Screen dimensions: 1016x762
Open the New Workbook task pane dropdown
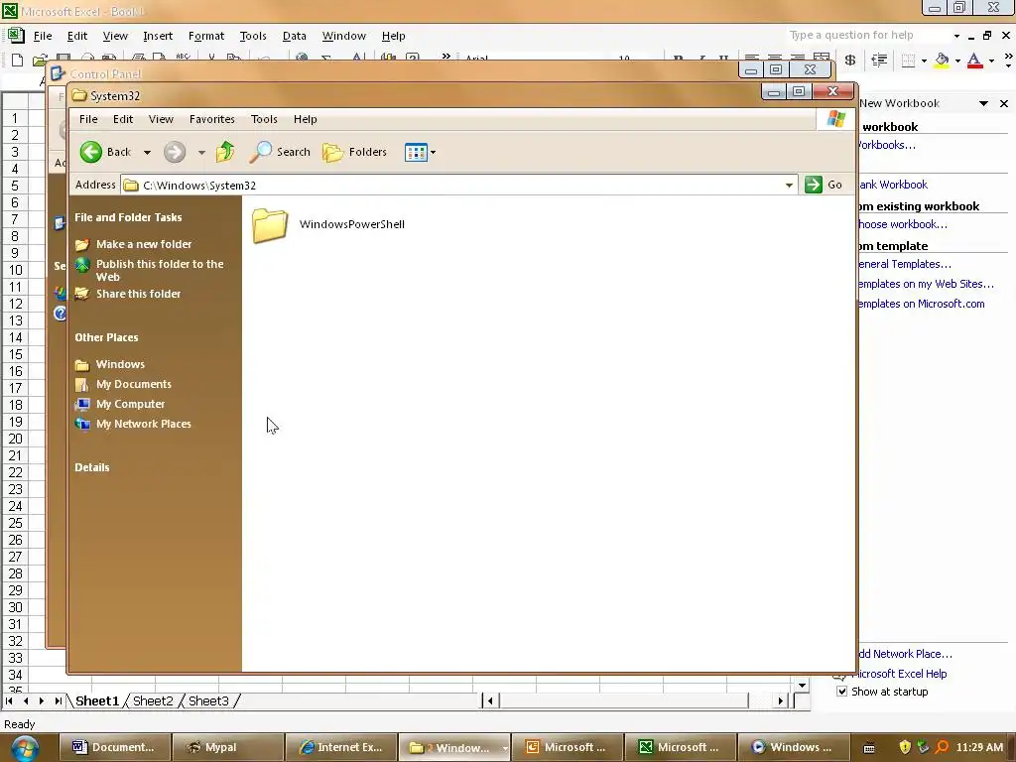click(983, 103)
